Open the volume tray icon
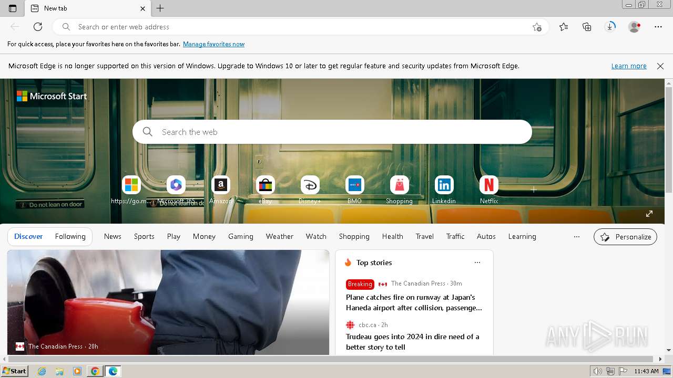 [598, 371]
